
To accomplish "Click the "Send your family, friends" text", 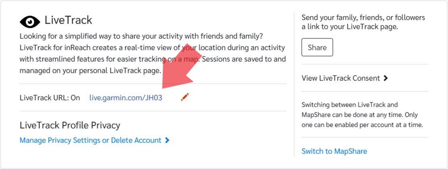I will click(x=363, y=18).
